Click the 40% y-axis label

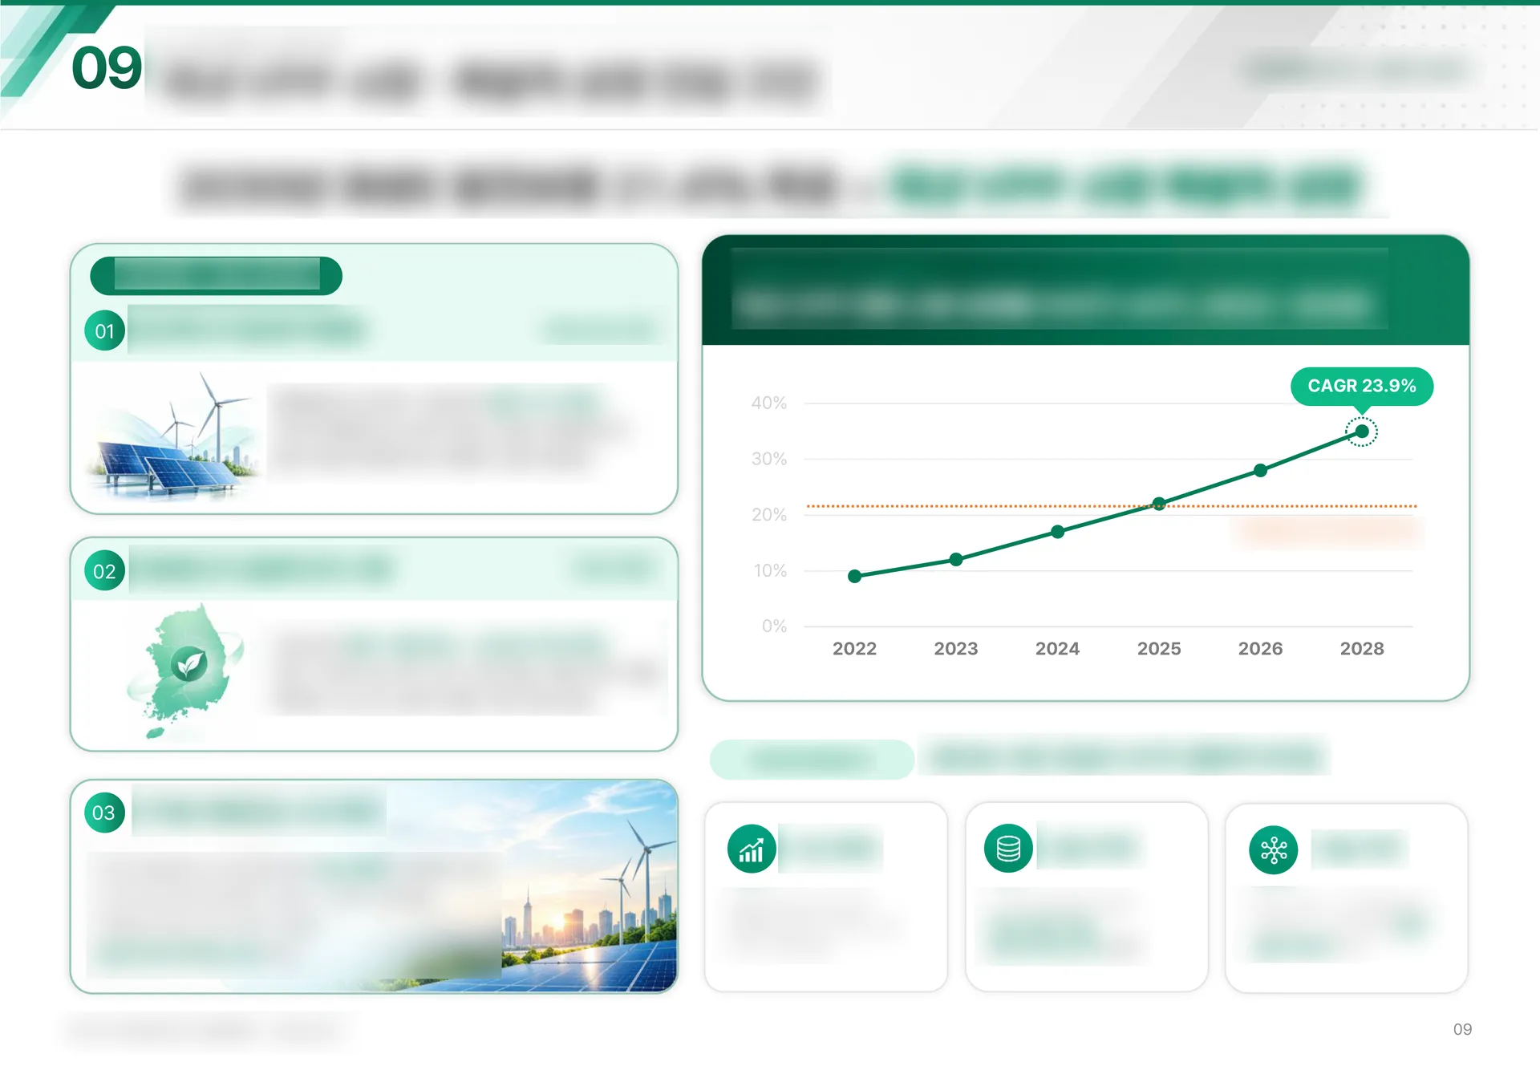[768, 403]
